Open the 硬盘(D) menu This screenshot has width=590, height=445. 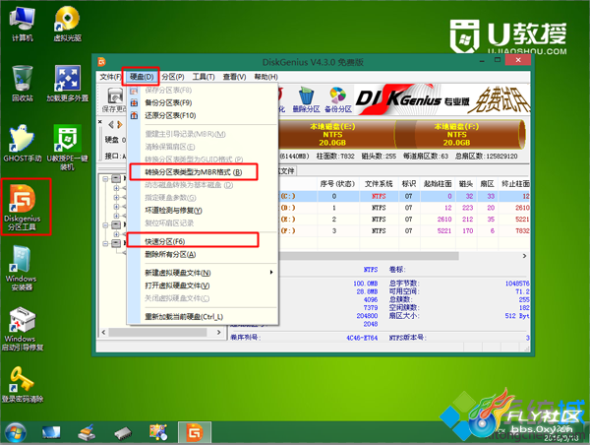pyautogui.click(x=142, y=77)
